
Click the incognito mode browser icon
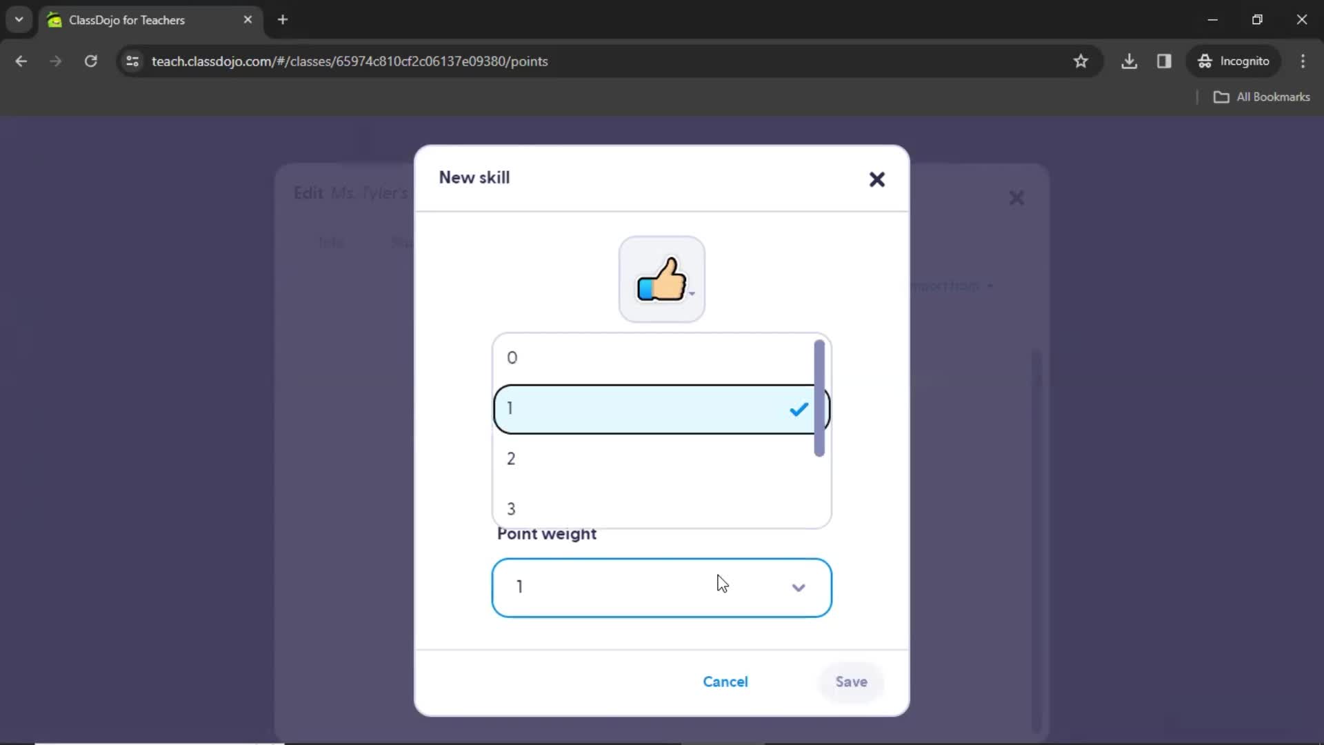(x=1205, y=61)
